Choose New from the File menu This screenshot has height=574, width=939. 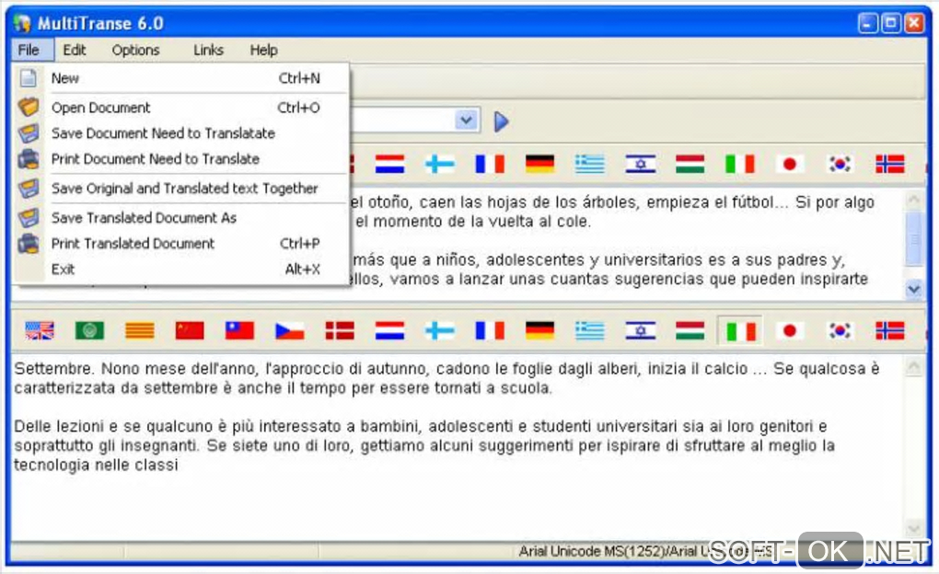[180, 78]
